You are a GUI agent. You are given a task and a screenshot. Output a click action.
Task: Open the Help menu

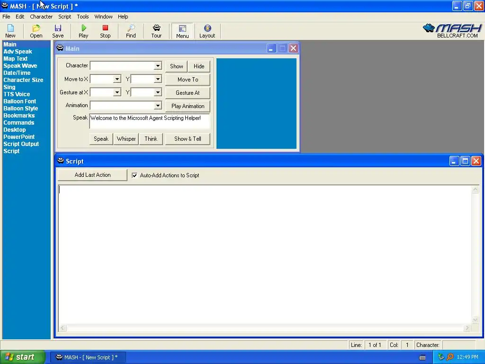tap(123, 17)
